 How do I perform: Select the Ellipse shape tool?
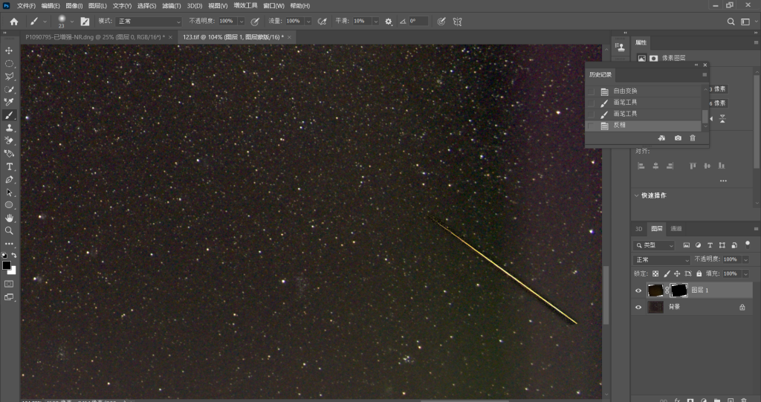tap(9, 205)
